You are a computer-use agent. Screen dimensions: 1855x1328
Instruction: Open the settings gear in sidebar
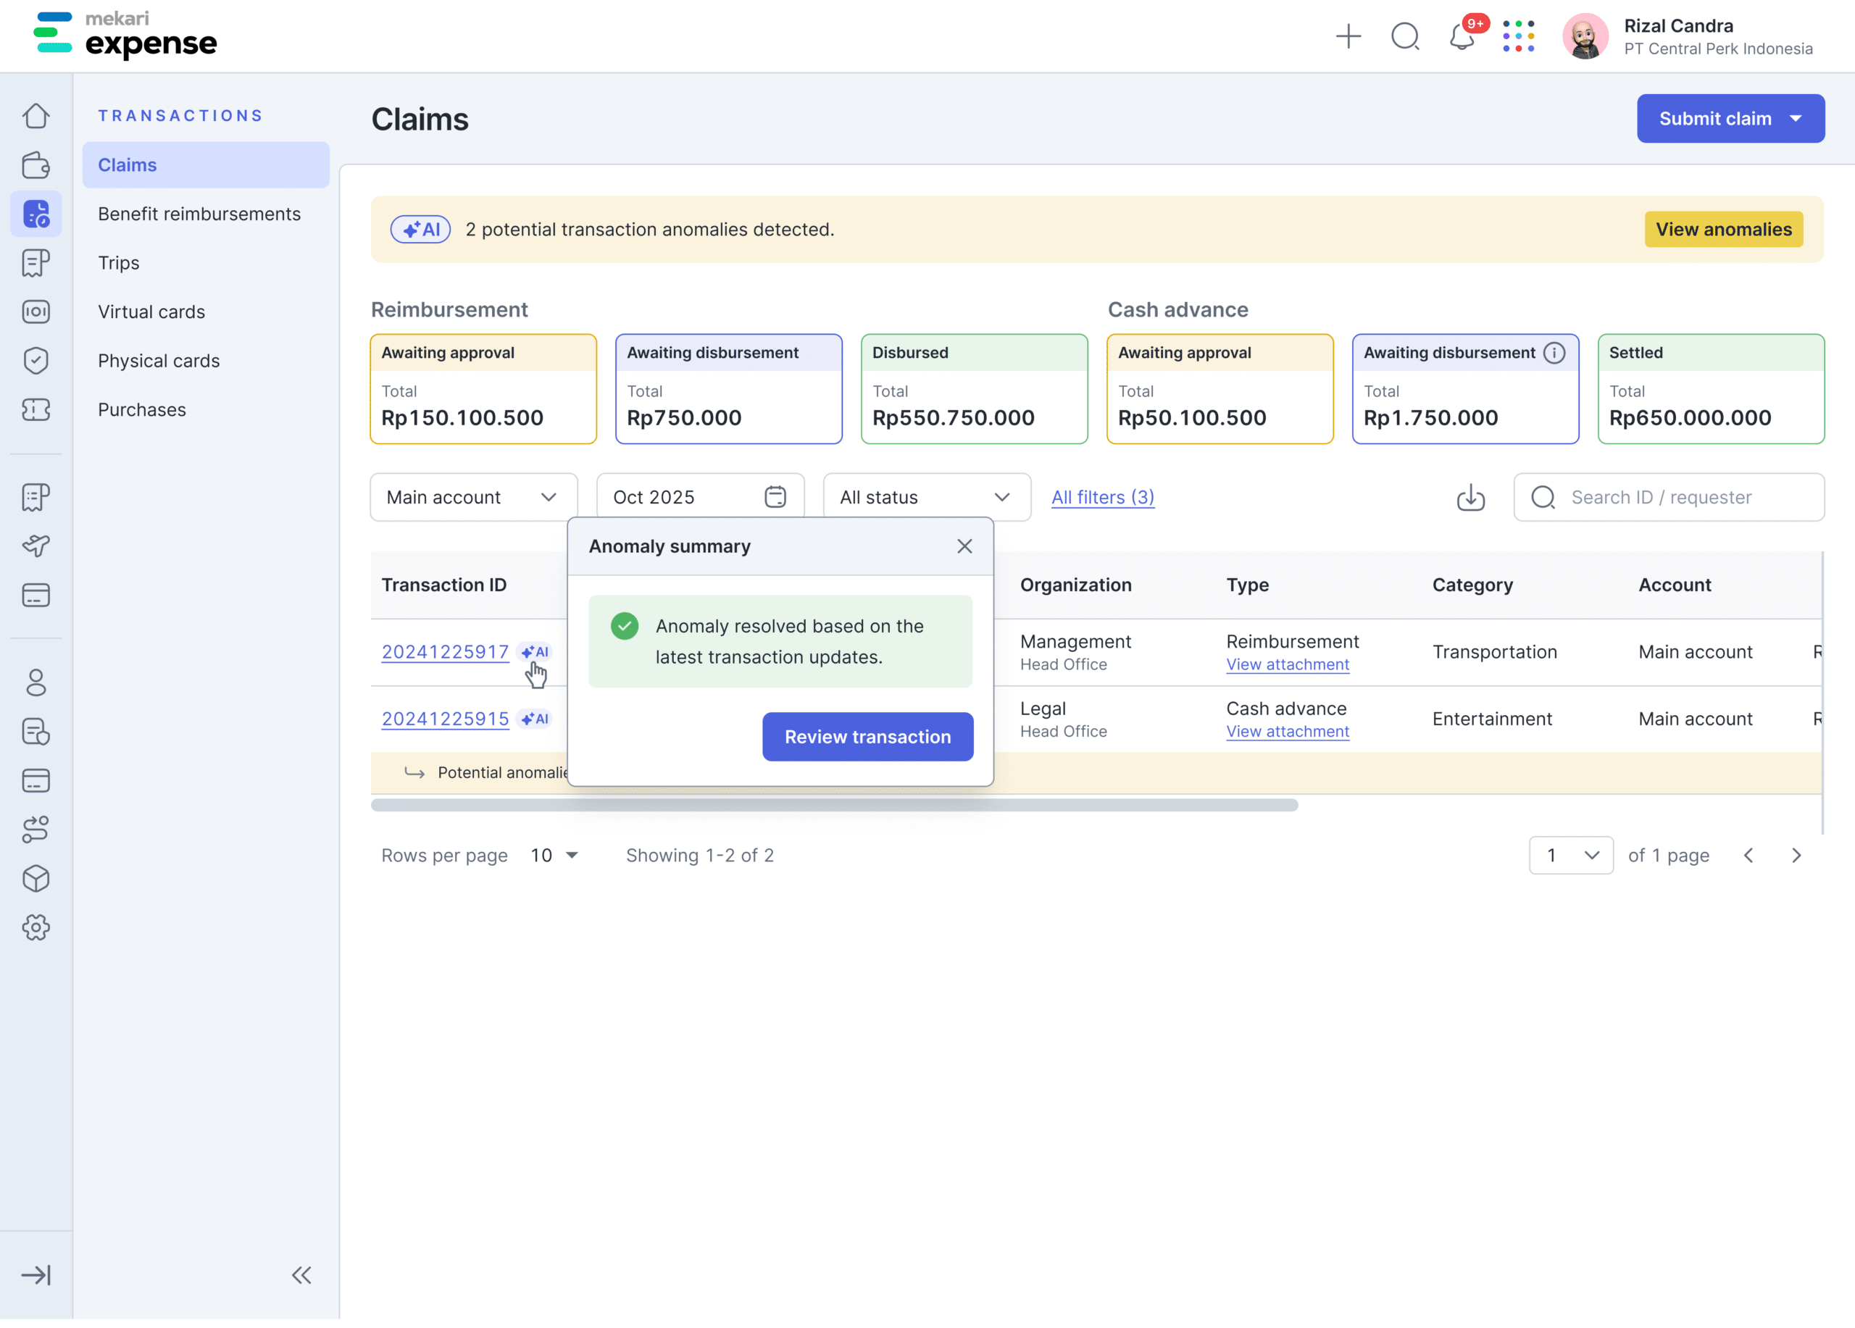point(36,927)
